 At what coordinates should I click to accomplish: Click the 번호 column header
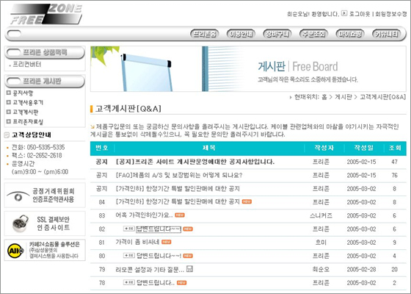[102, 148]
